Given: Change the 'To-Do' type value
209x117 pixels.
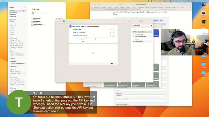Looking at the screenshot, I should 81,32.
